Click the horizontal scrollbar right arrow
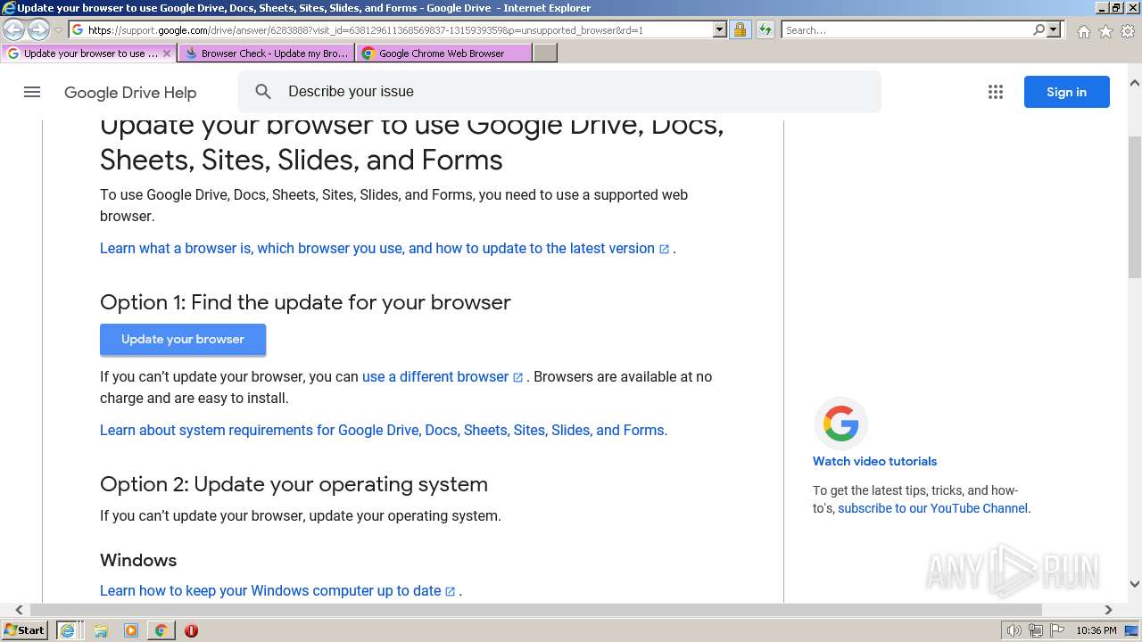1142x642 pixels. (x=1108, y=610)
